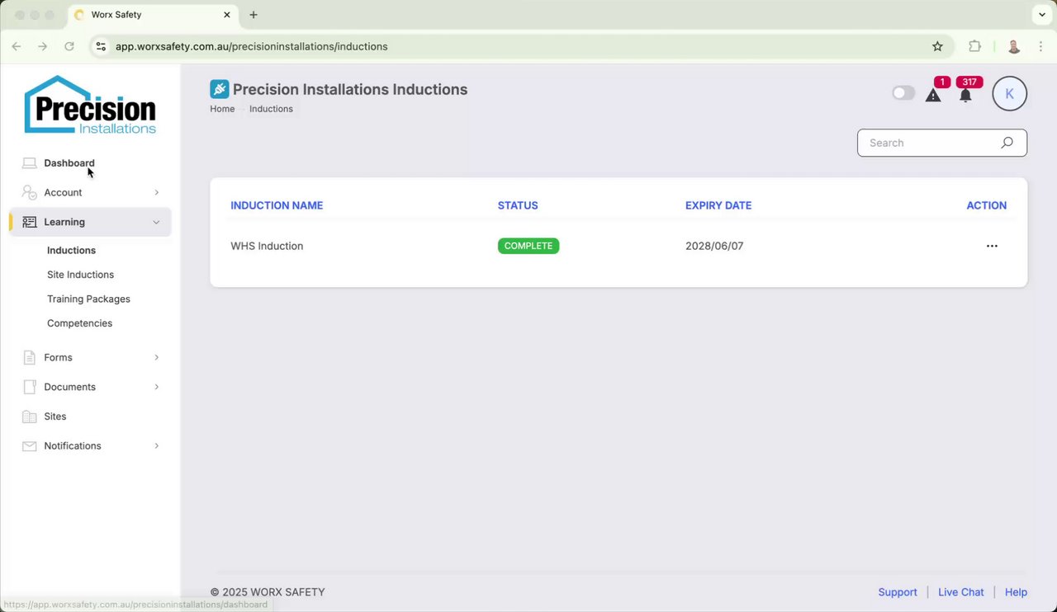Expand the Documents menu chevron
This screenshot has width=1057, height=612.
click(x=156, y=387)
